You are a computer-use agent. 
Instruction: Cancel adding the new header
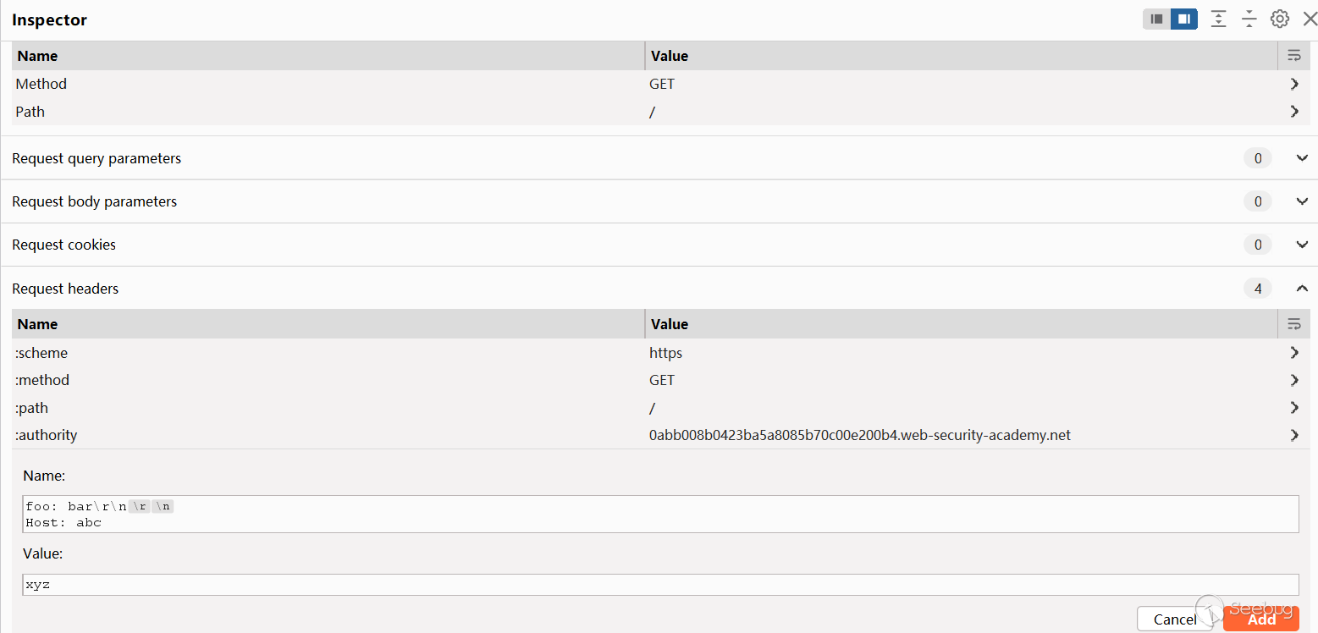[1175, 619]
